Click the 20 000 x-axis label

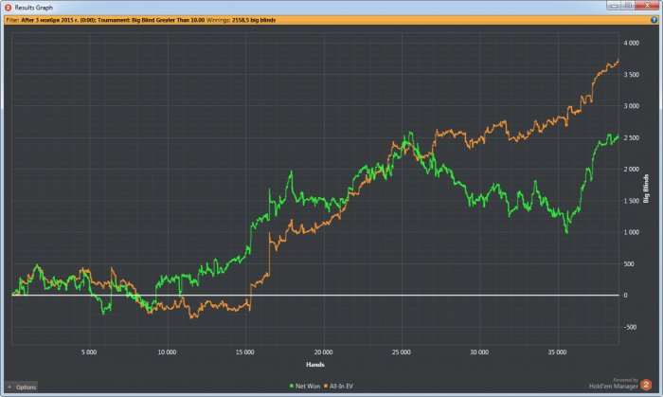point(323,352)
